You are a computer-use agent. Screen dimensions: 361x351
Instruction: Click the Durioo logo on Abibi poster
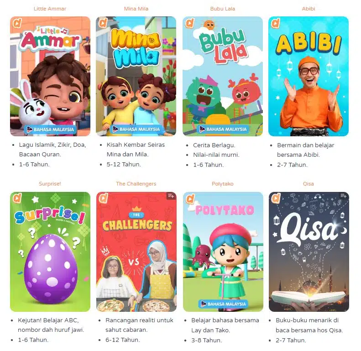point(276,23)
